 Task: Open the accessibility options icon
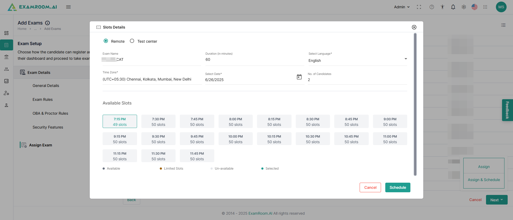[442, 7]
